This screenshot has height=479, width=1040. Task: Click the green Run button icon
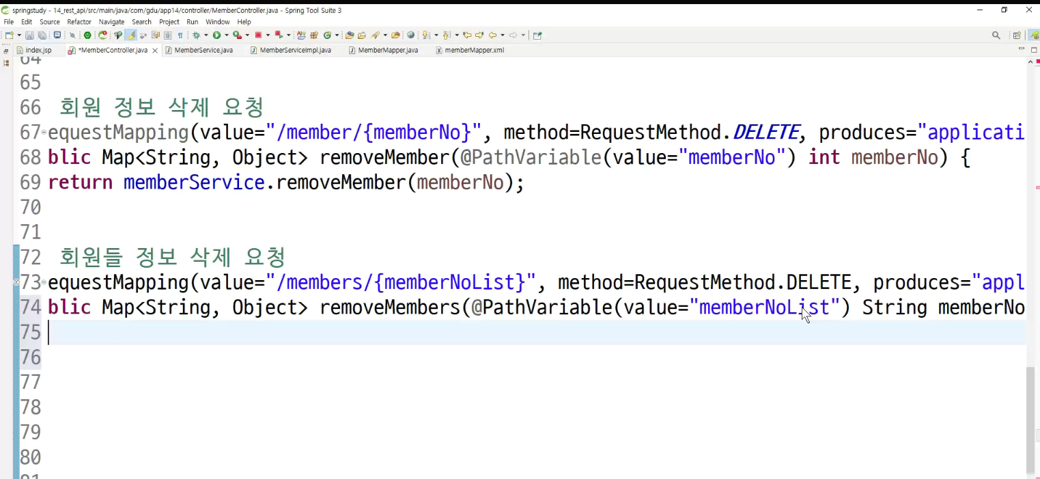(x=216, y=35)
